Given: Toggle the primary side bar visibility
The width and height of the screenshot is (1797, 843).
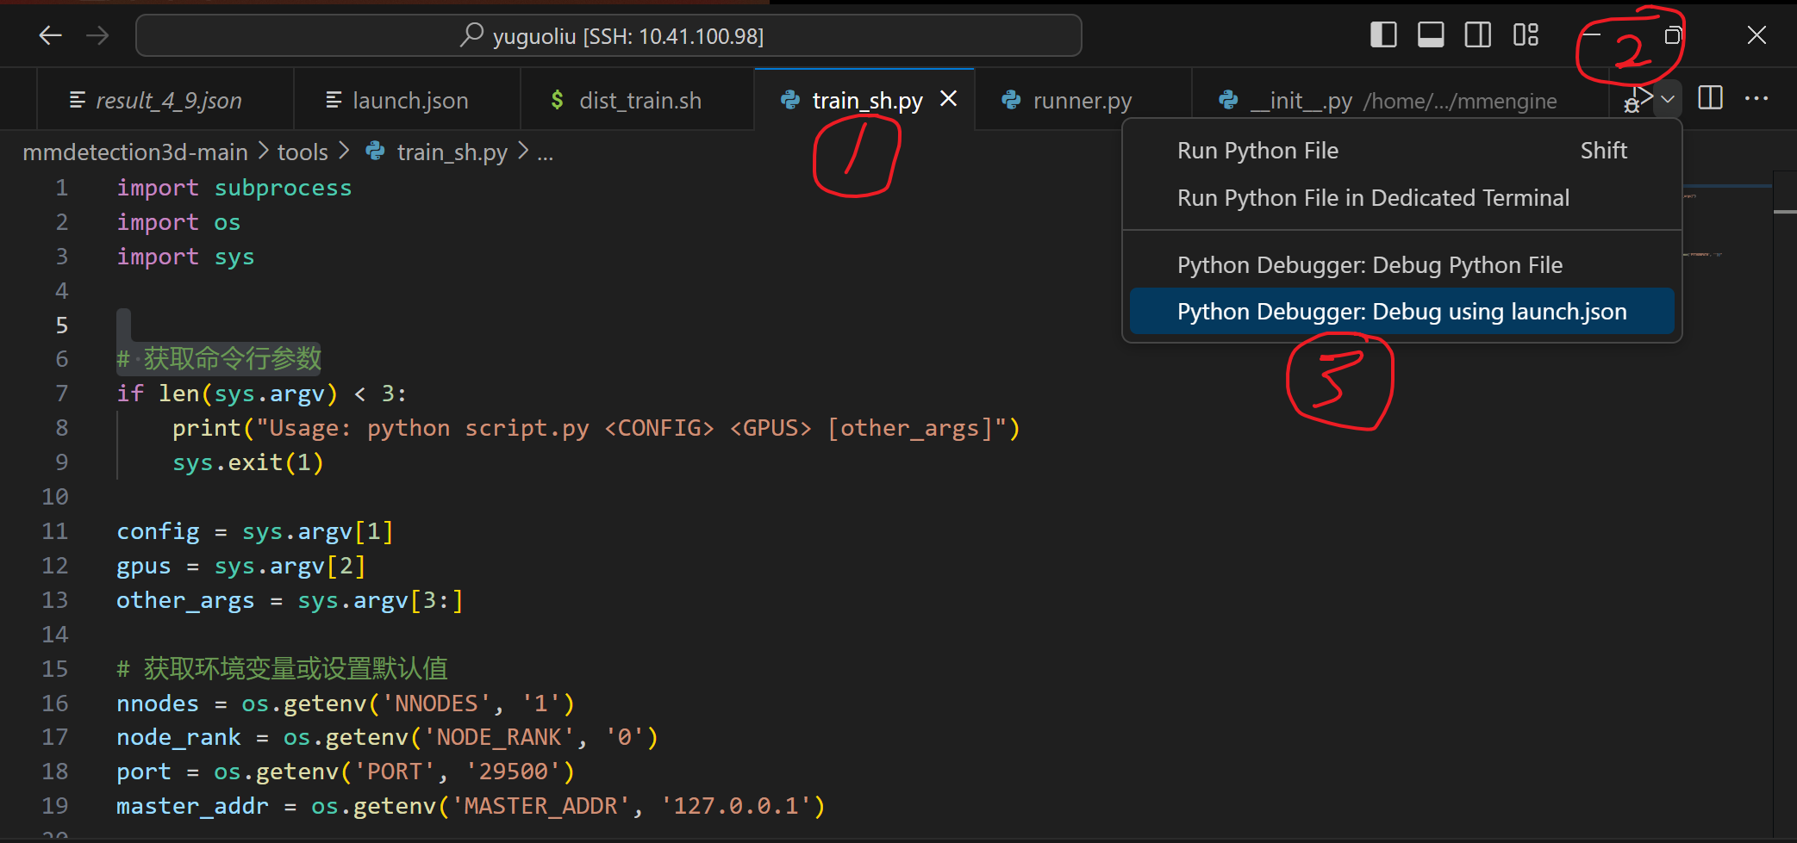Looking at the screenshot, I should [1383, 34].
